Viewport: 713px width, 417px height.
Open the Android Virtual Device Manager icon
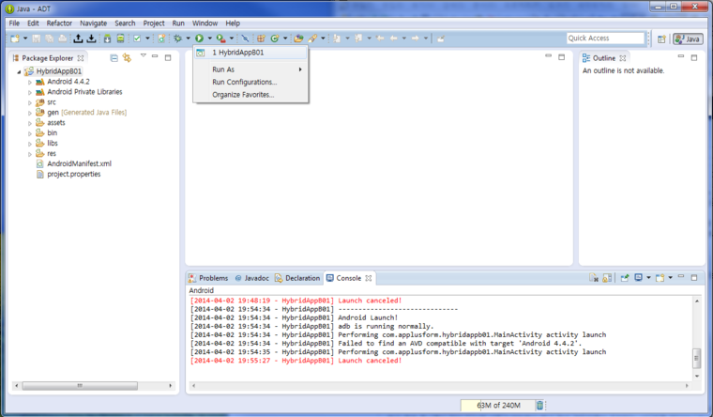(120, 39)
